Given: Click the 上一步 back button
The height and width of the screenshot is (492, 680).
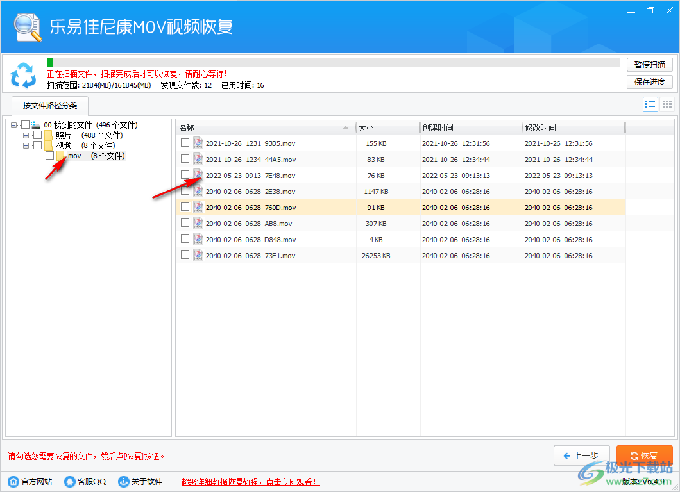Looking at the screenshot, I should tap(582, 455).
